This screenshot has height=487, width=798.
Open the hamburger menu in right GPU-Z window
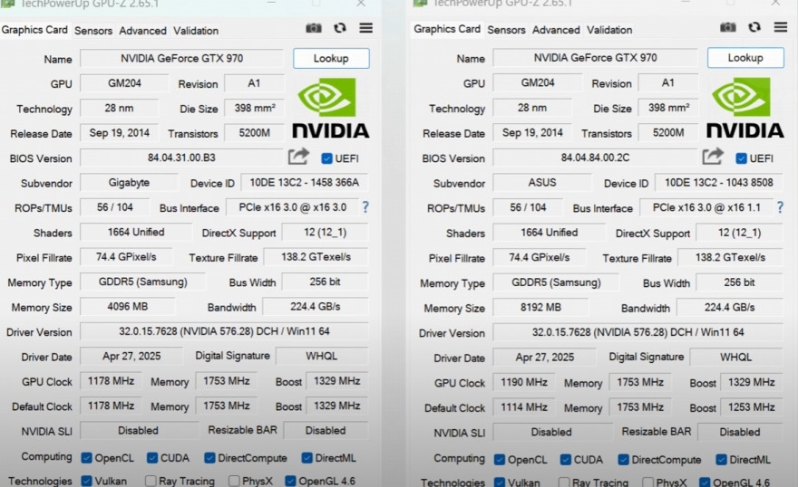click(x=781, y=27)
